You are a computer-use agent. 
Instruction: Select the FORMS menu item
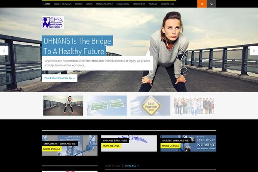[x=79, y=4]
